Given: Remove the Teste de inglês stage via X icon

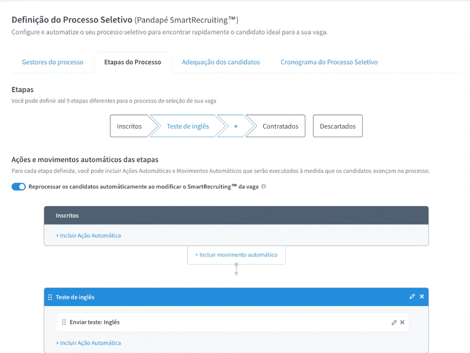Looking at the screenshot, I should click(422, 297).
